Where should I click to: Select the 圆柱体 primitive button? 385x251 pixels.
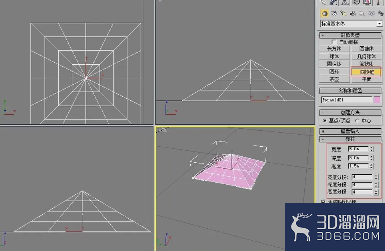pyautogui.click(x=334, y=64)
